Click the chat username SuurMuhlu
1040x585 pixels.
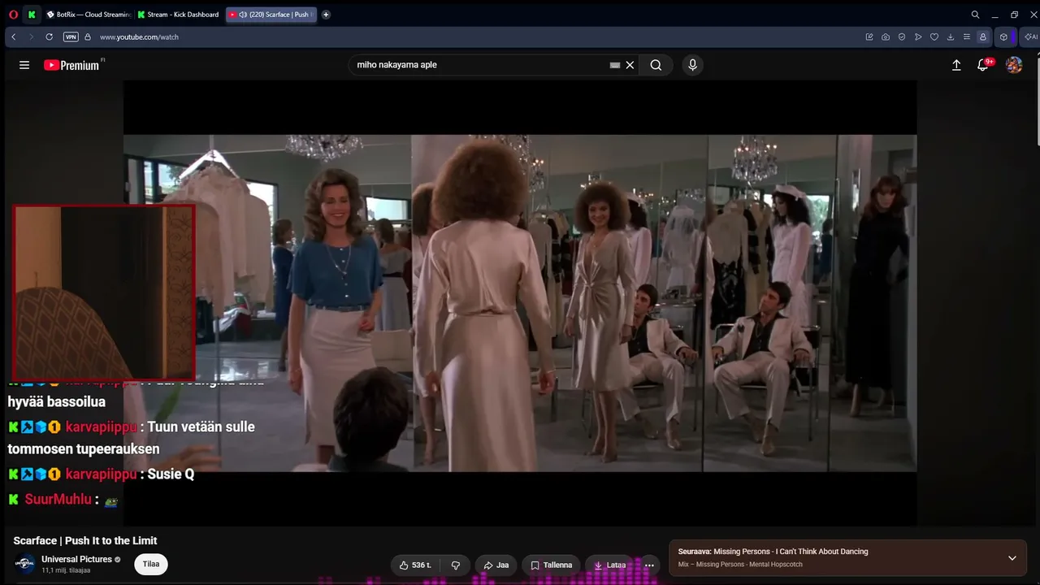[58, 500]
